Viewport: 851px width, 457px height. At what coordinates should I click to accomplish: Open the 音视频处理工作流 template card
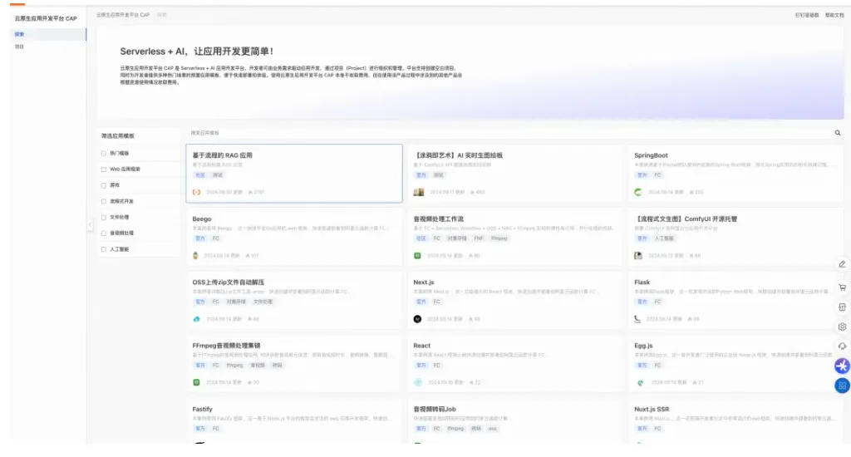tap(514, 237)
